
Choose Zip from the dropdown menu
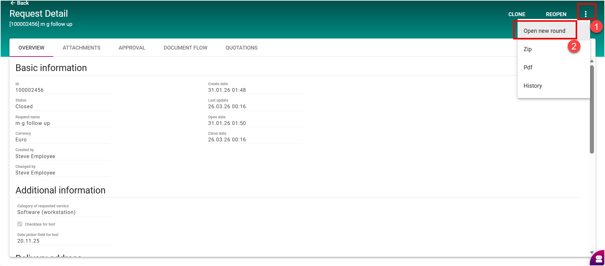tap(528, 49)
